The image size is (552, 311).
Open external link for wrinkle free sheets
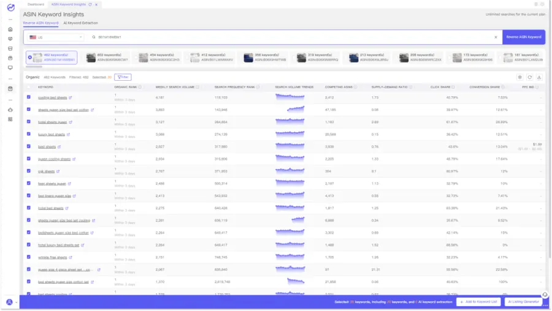click(71, 258)
